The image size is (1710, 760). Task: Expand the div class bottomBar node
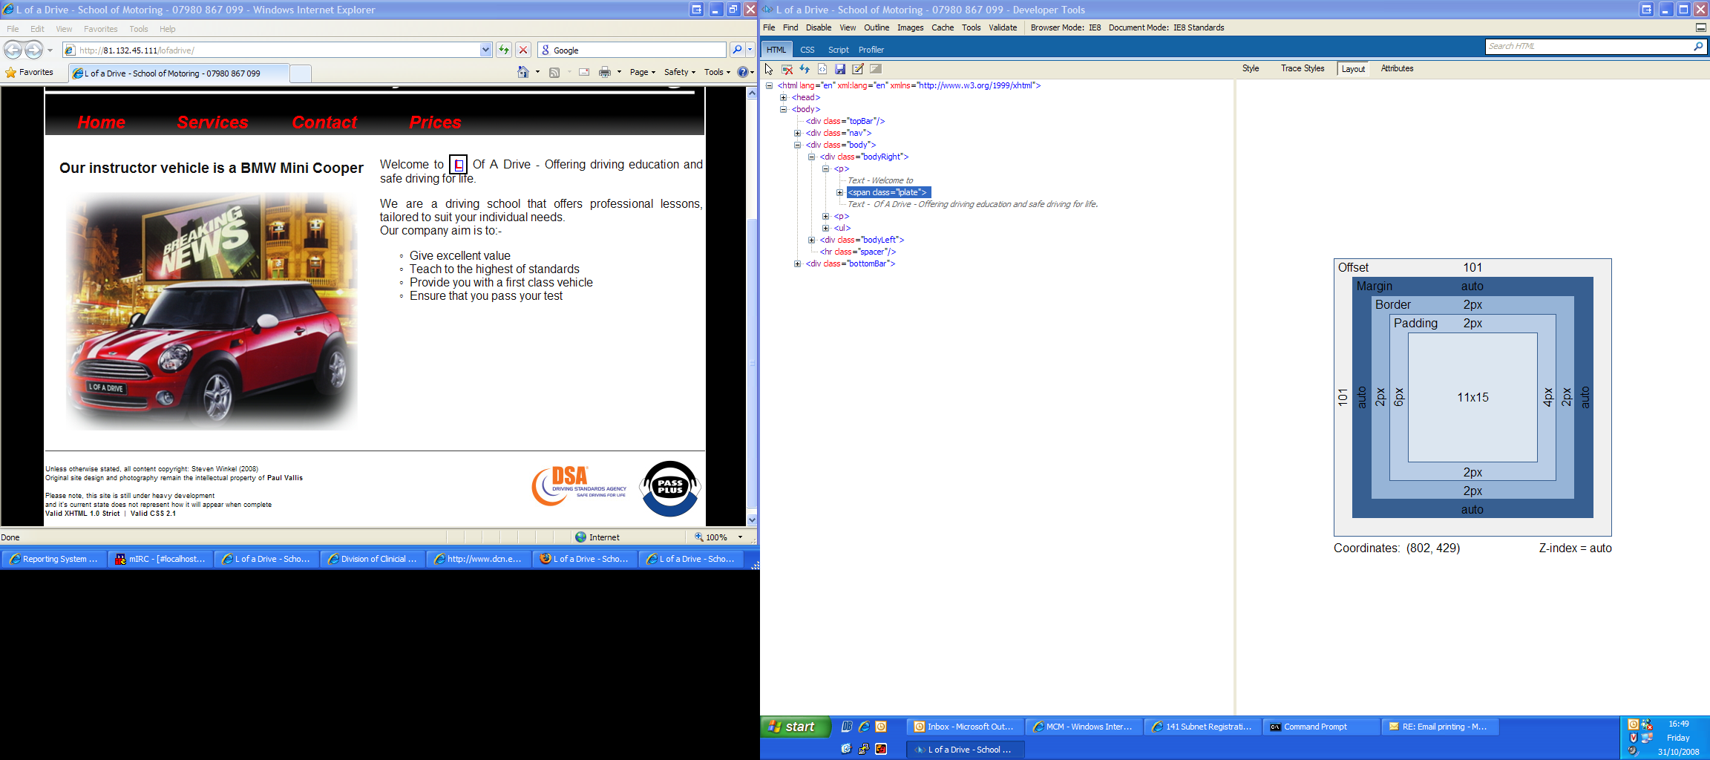point(798,263)
